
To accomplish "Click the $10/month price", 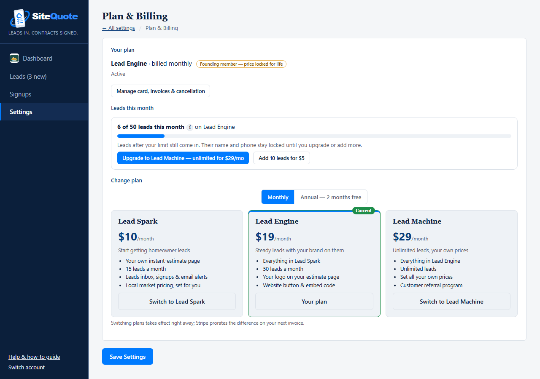I will (136, 237).
